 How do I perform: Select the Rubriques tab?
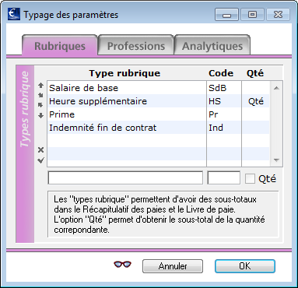60,46
